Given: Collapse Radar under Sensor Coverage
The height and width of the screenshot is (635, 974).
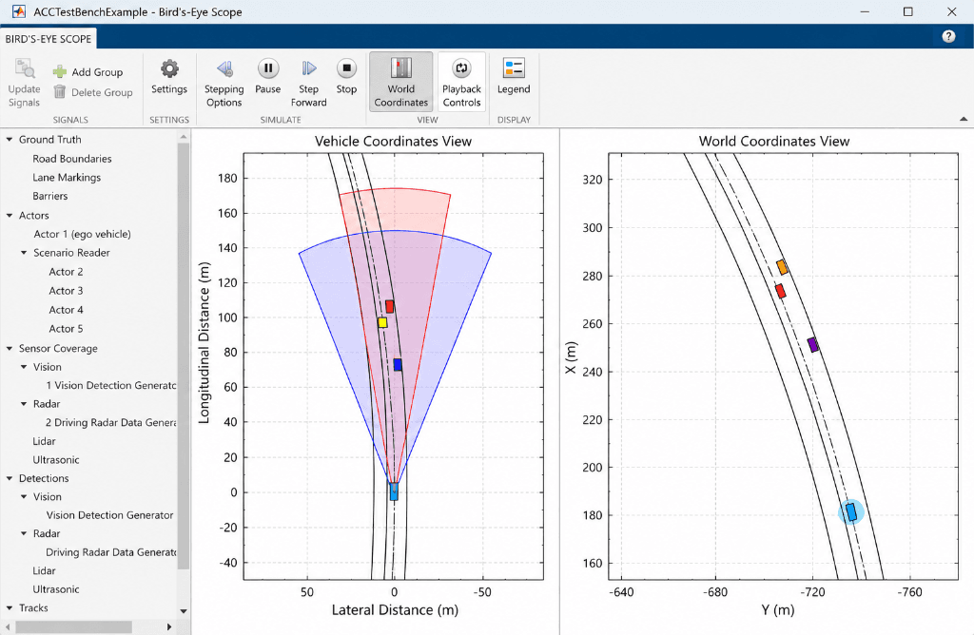Looking at the screenshot, I should pos(24,404).
